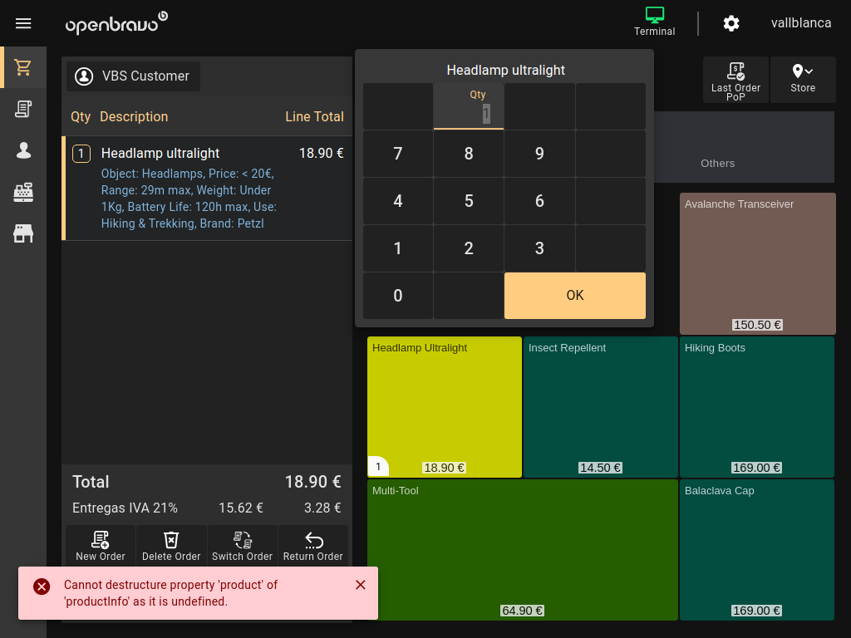Select the shopping cart sidebar icon

[x=23, y=67]
